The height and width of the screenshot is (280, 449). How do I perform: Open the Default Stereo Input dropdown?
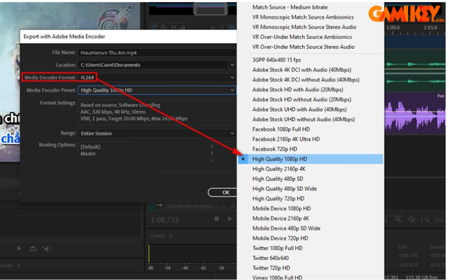pos(195,206)
